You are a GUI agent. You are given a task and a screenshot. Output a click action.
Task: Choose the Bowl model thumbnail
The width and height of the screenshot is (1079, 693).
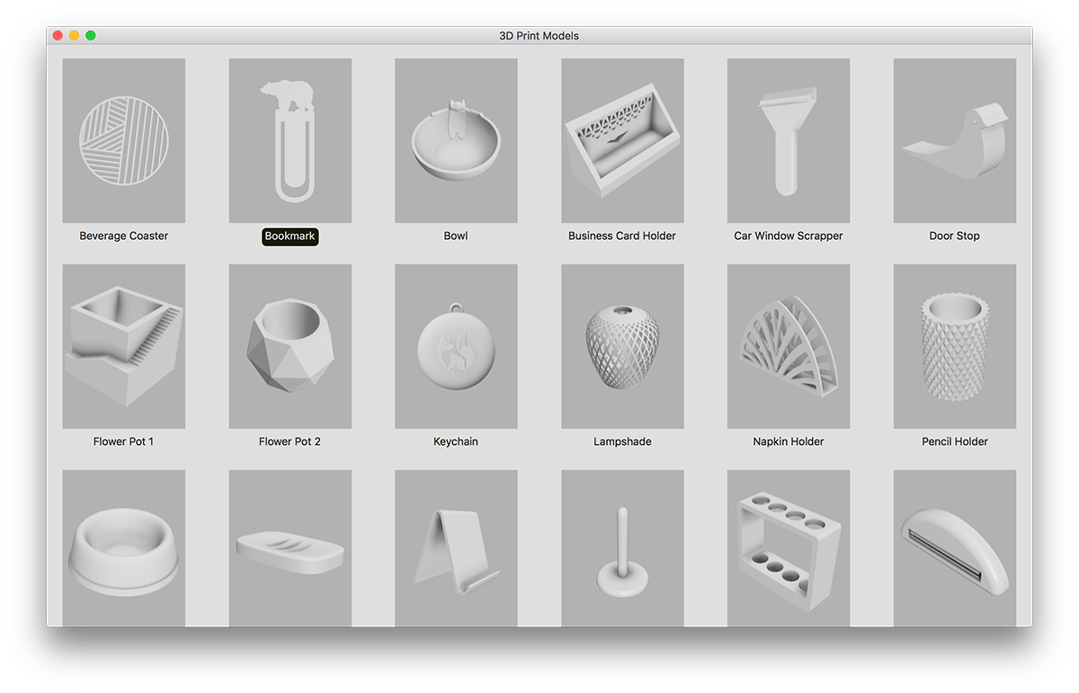point(456,141)
